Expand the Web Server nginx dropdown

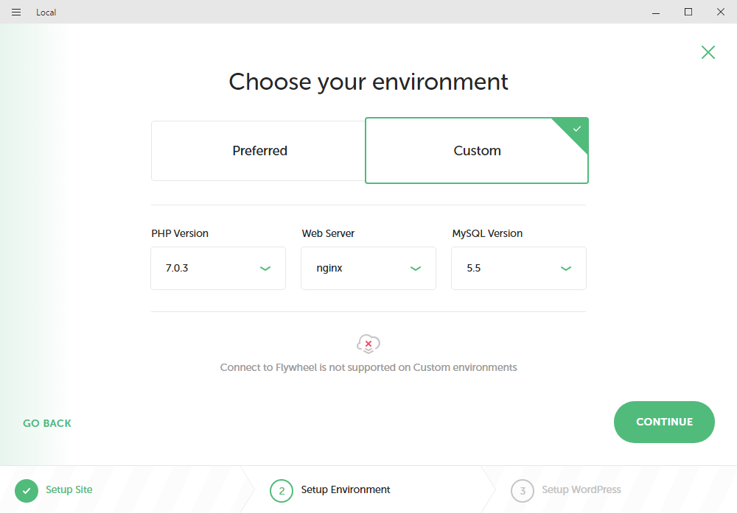pos(368,269)
